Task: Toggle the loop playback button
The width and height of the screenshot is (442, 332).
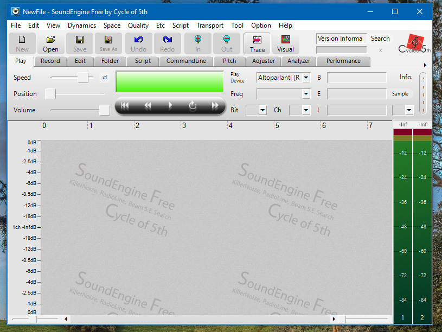Action: 193,106
